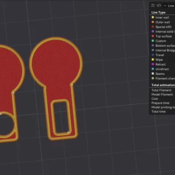Click the Unretract cyan color square
Image resolution: width=175 pixels, height=175 pixels.
point(153,69)
